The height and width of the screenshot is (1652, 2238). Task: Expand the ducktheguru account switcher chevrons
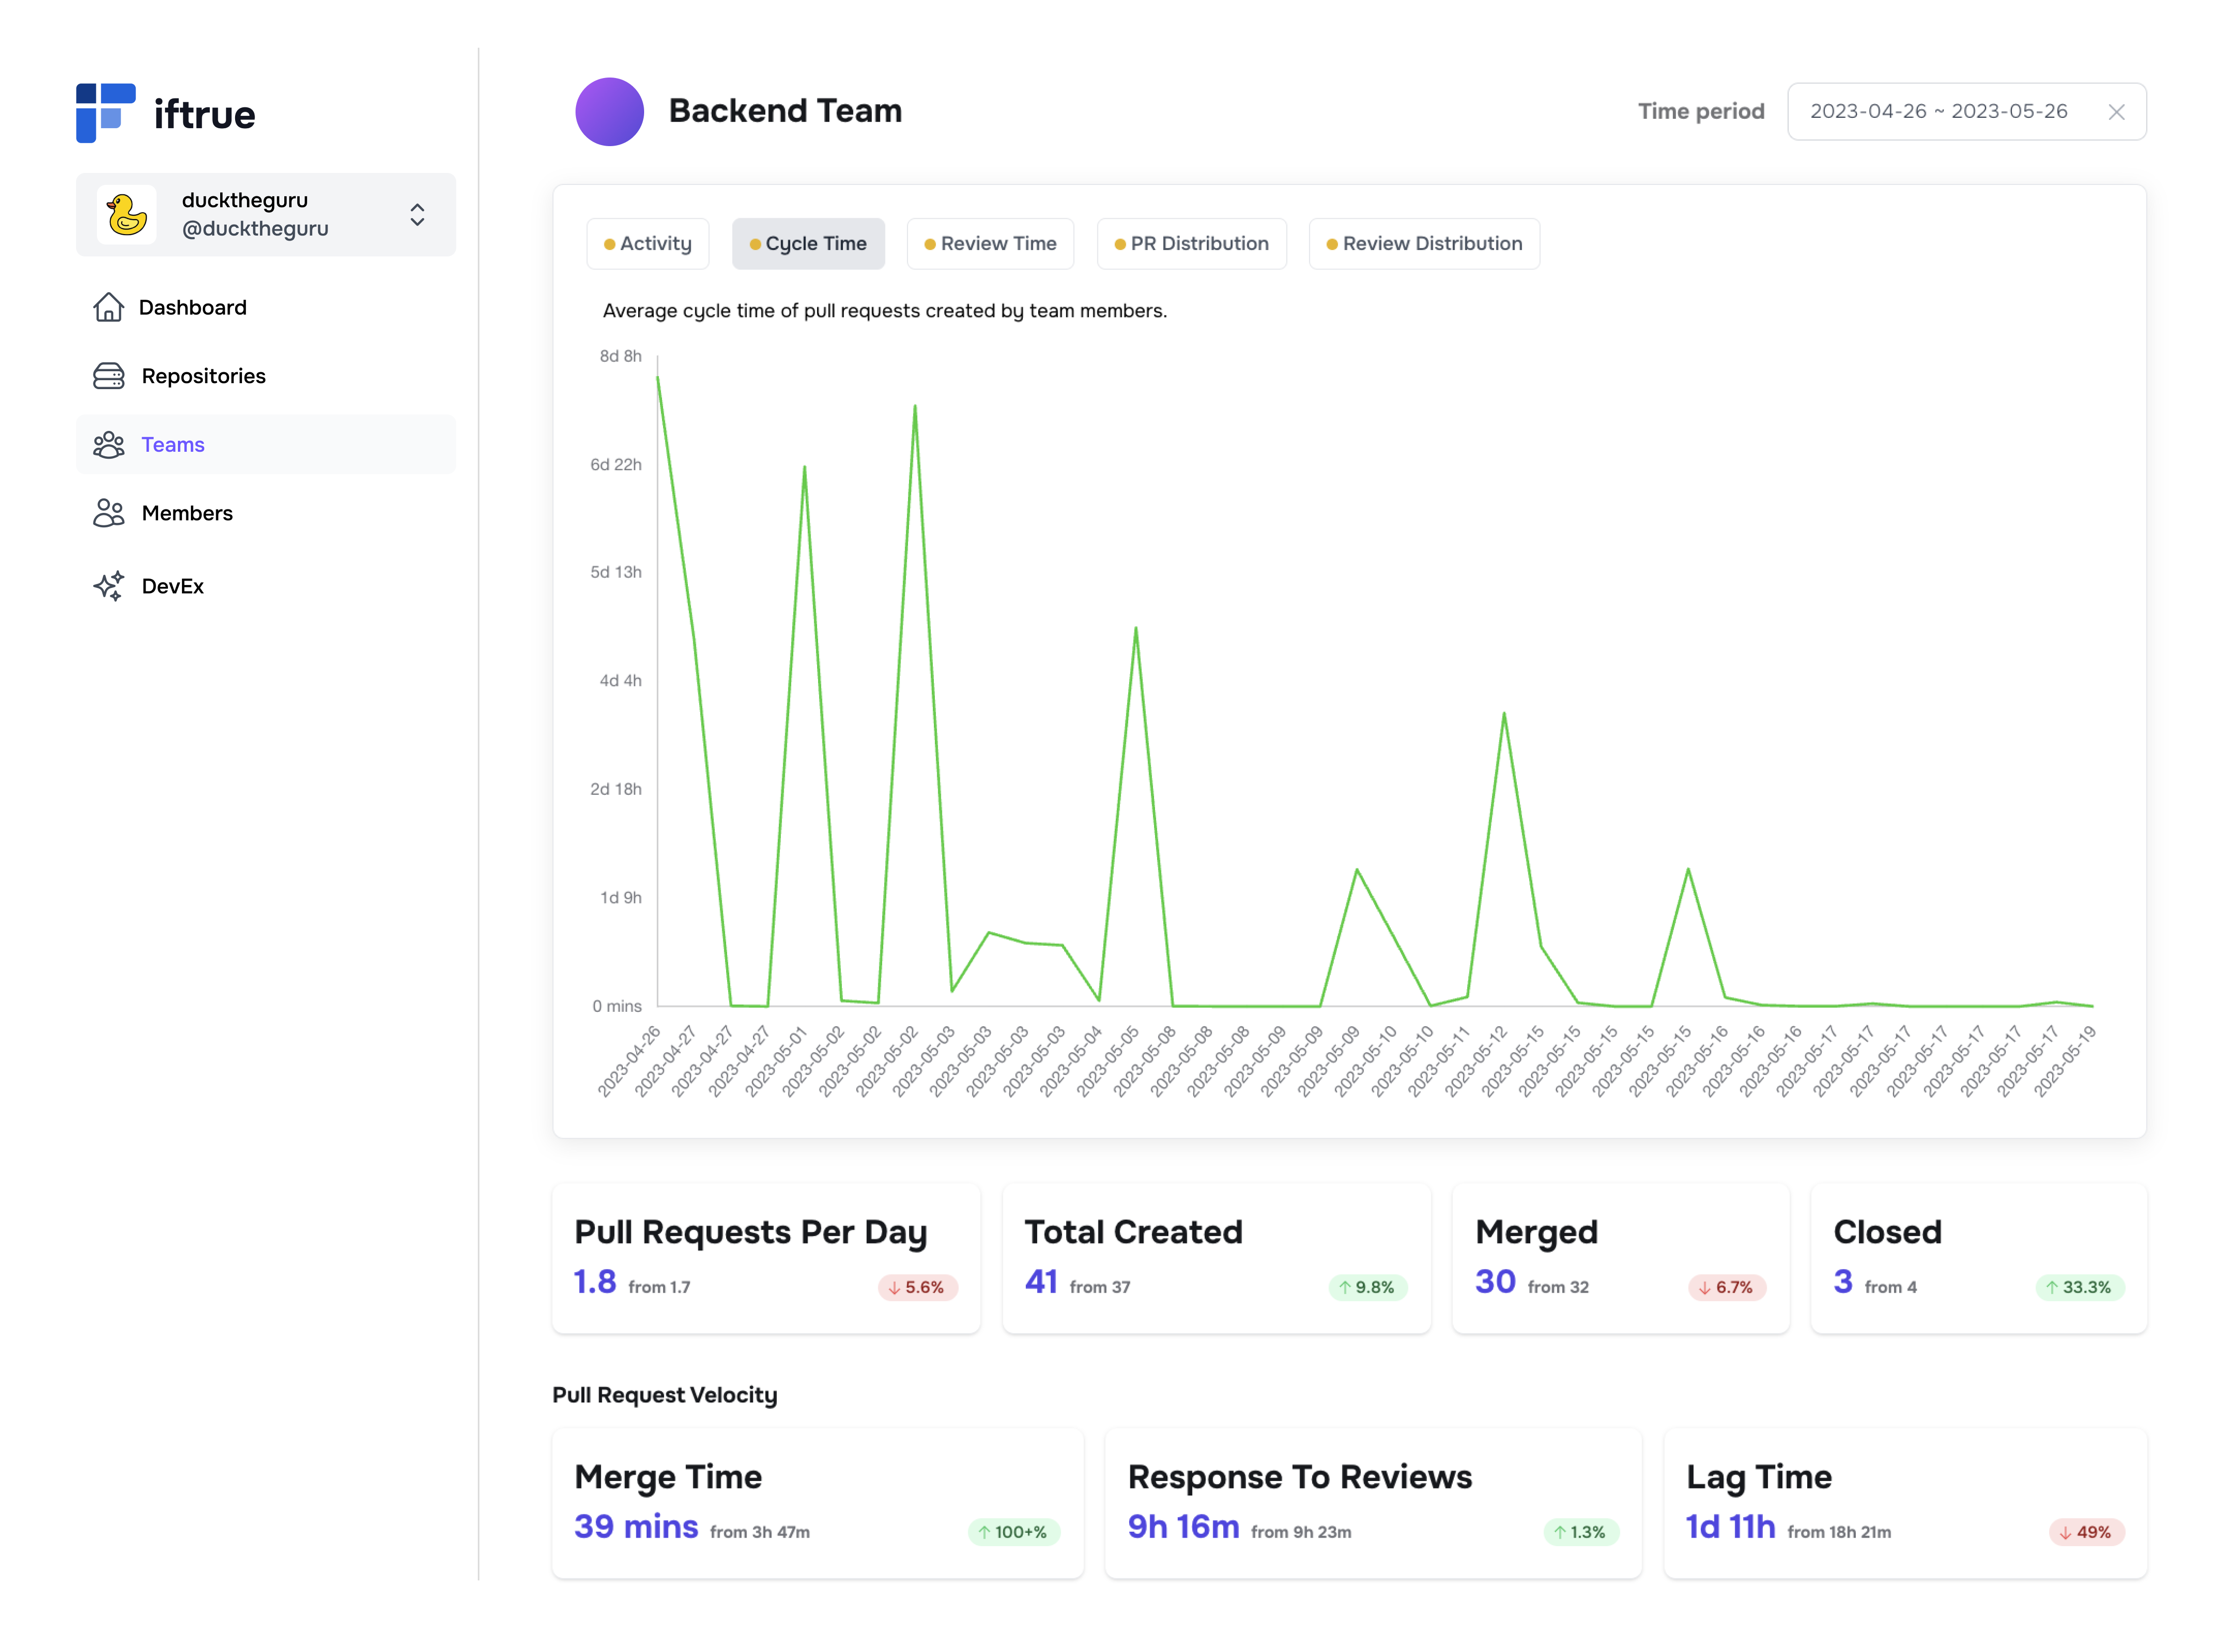[417, 214]
